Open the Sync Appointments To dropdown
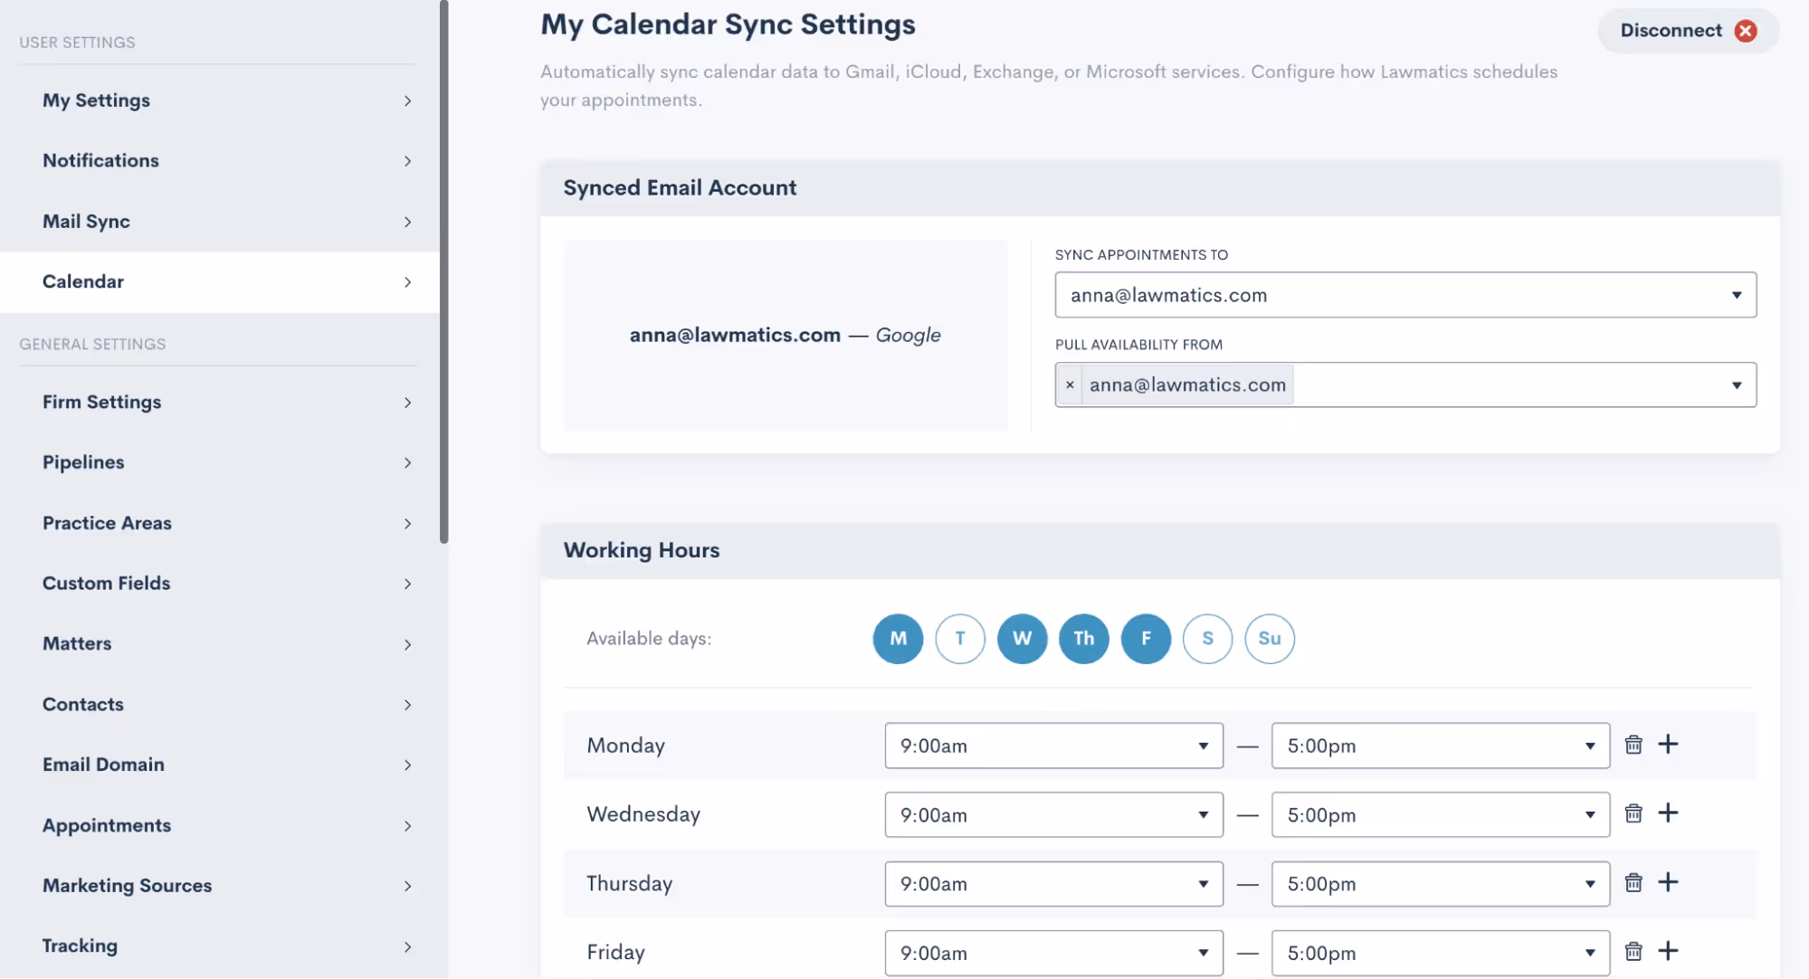This screenshot has width=1809, height=979. pyautogui.click(x=1404, y=295)
